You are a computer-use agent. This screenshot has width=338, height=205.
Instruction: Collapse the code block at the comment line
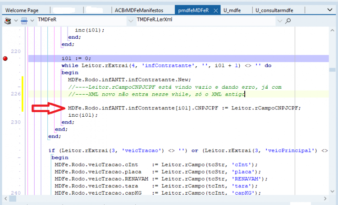coord(19,87)
